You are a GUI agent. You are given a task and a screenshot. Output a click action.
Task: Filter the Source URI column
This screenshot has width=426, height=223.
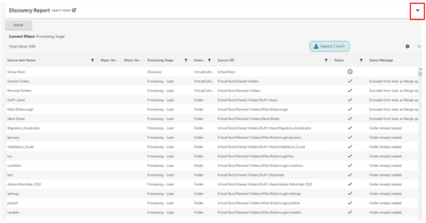pos(326,60)
